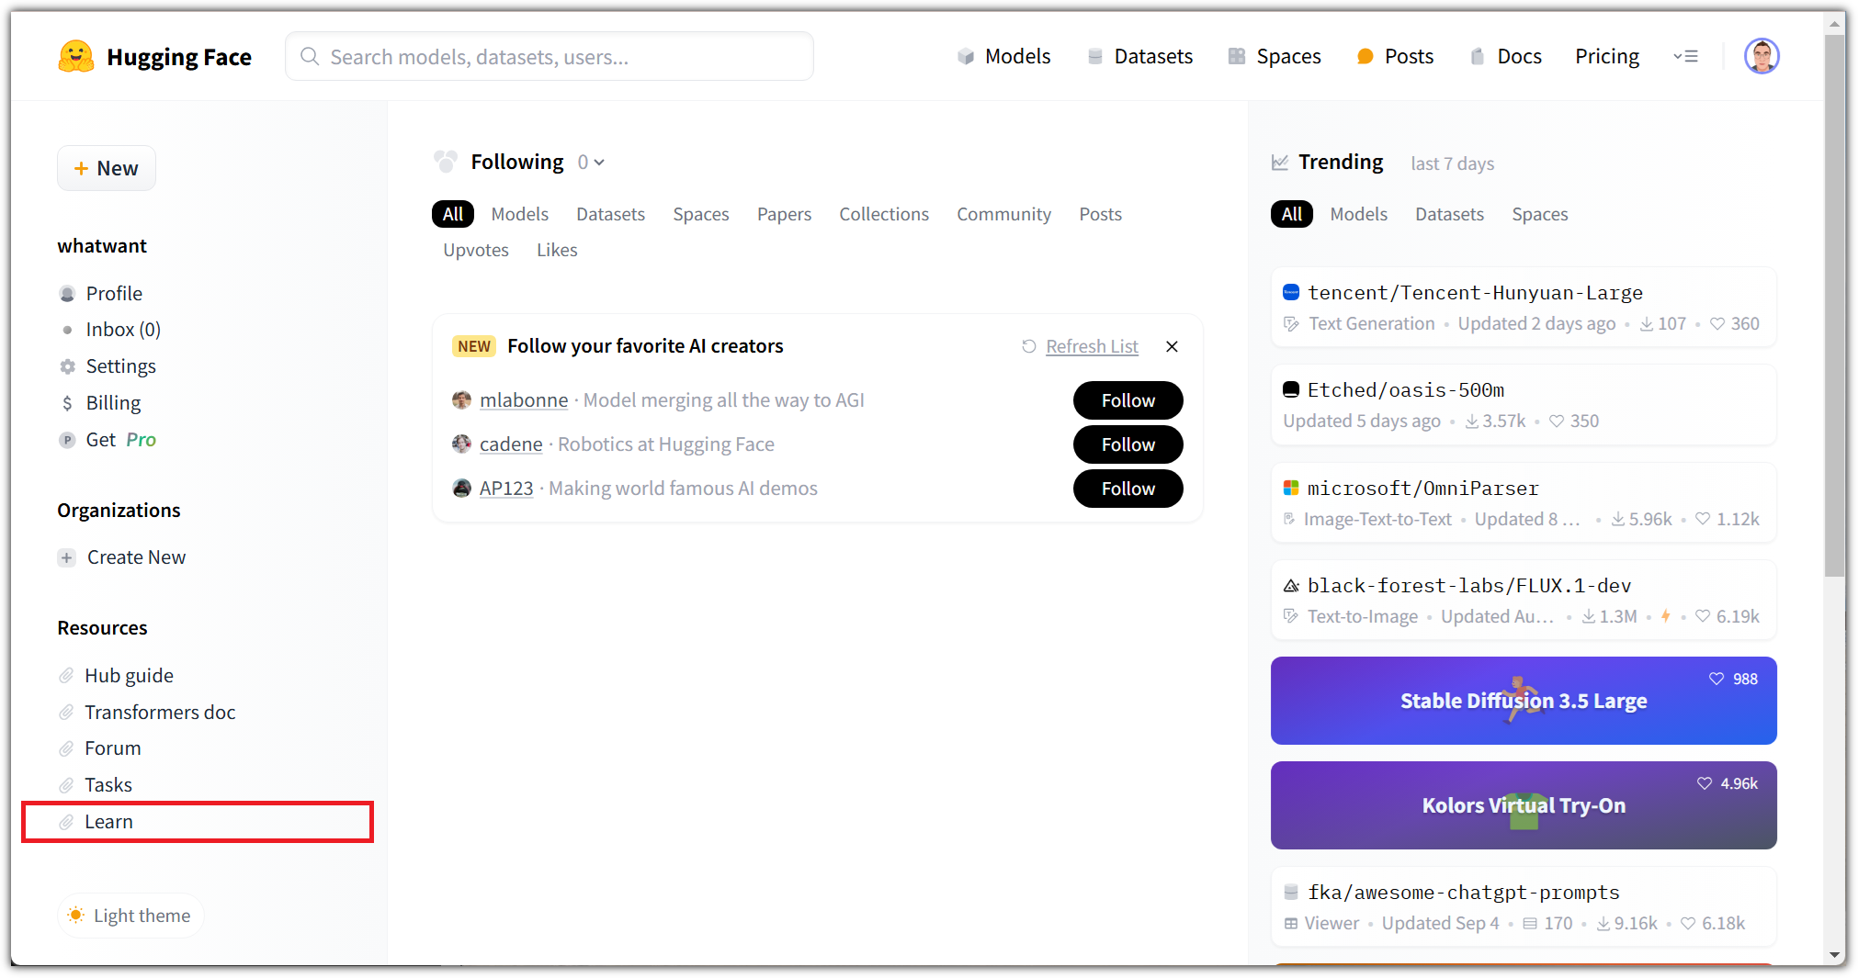Click the Datasets icon in navbar
1858x978 pixels.
1094,57
